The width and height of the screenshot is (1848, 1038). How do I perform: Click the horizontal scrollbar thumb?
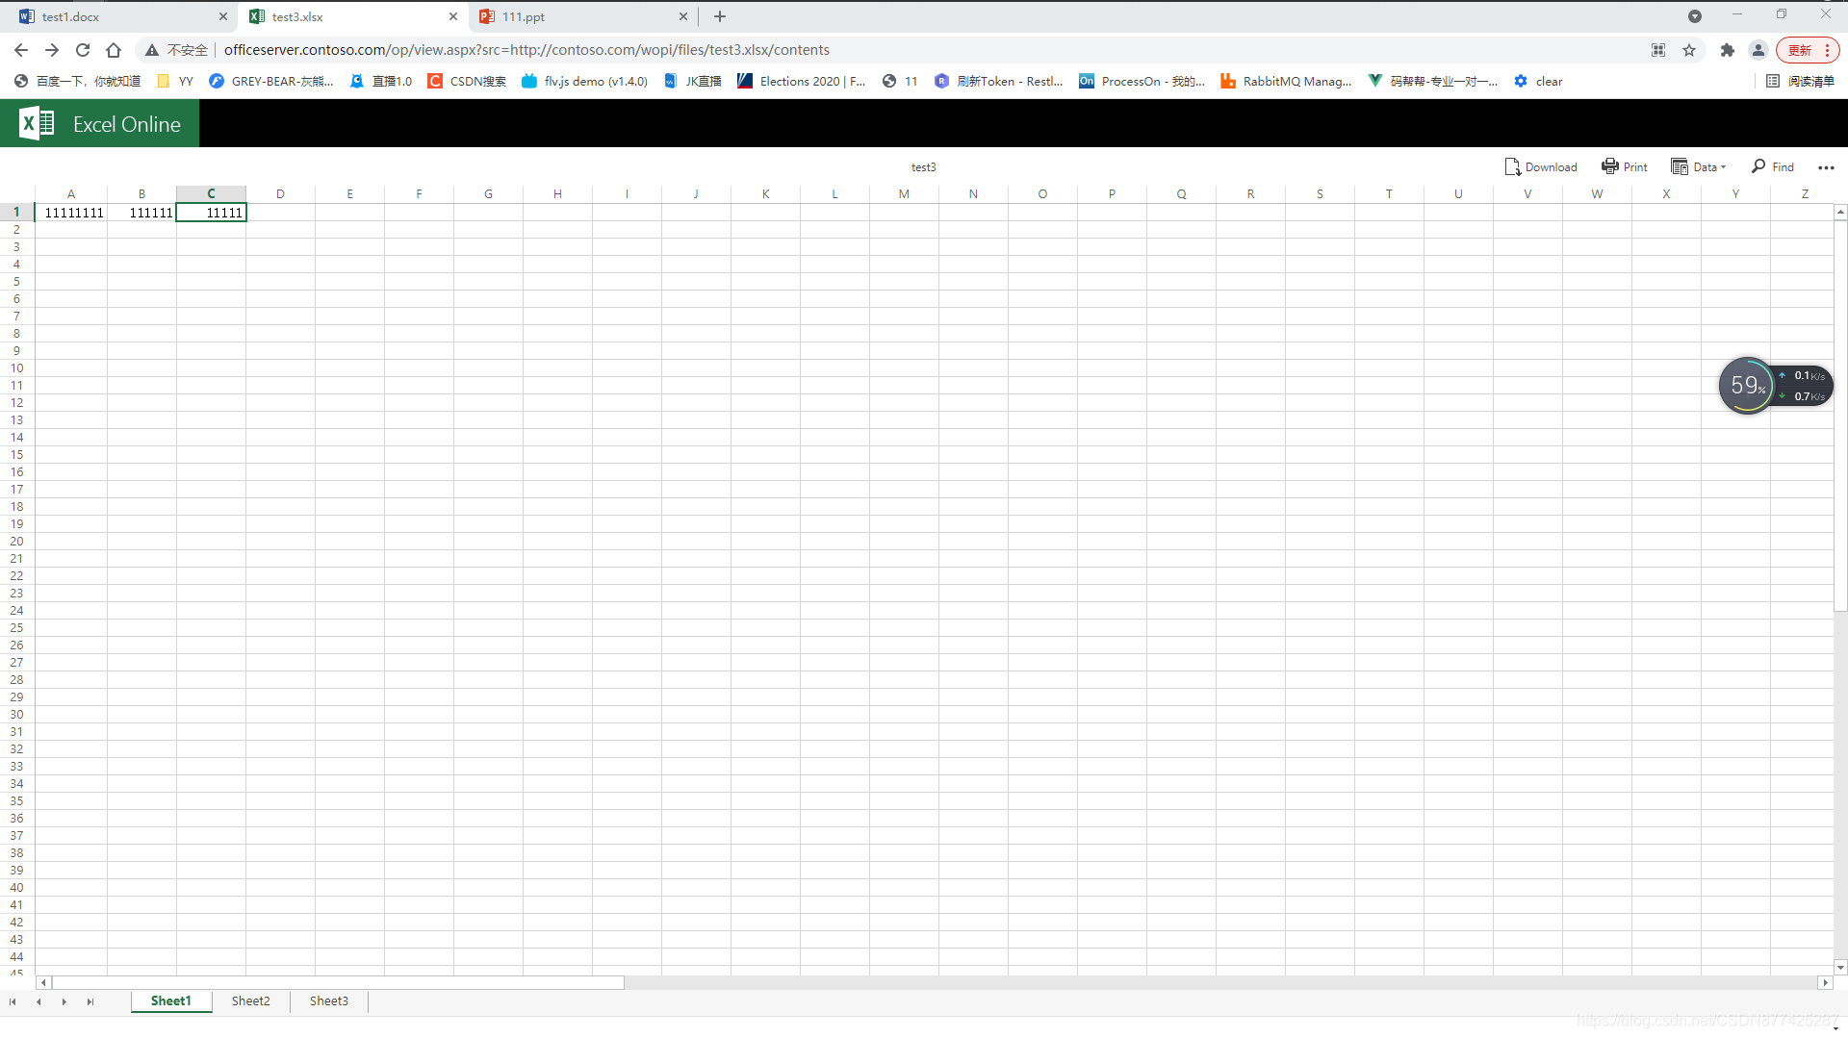[338, 982]
